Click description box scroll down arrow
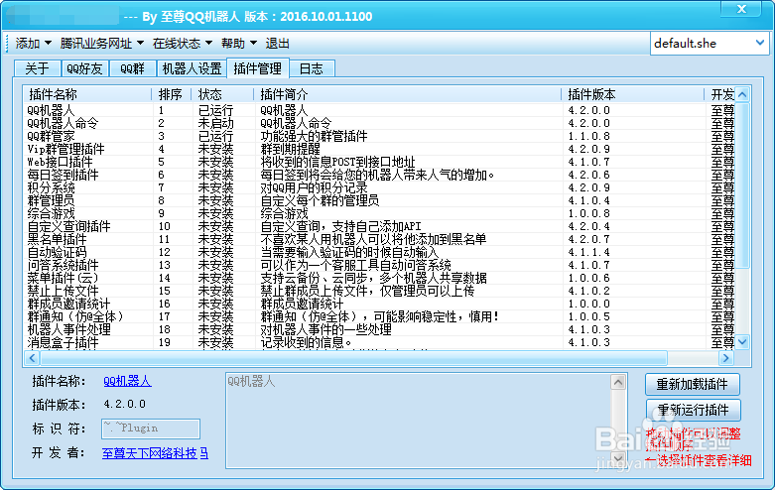Screen dimensions: 775x490 (x=618, y=459)
